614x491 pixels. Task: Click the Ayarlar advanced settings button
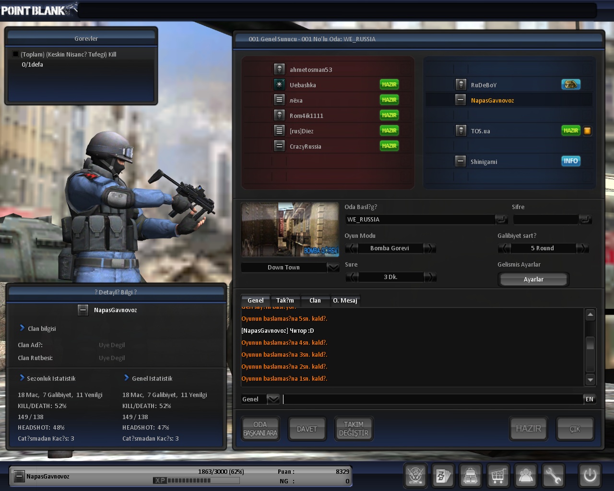(533, 280)
